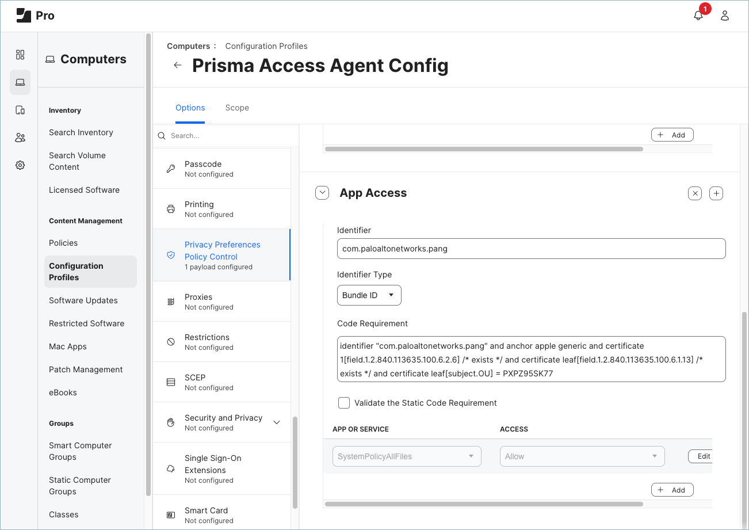Click the Add button under App Access

click(672, 489)
